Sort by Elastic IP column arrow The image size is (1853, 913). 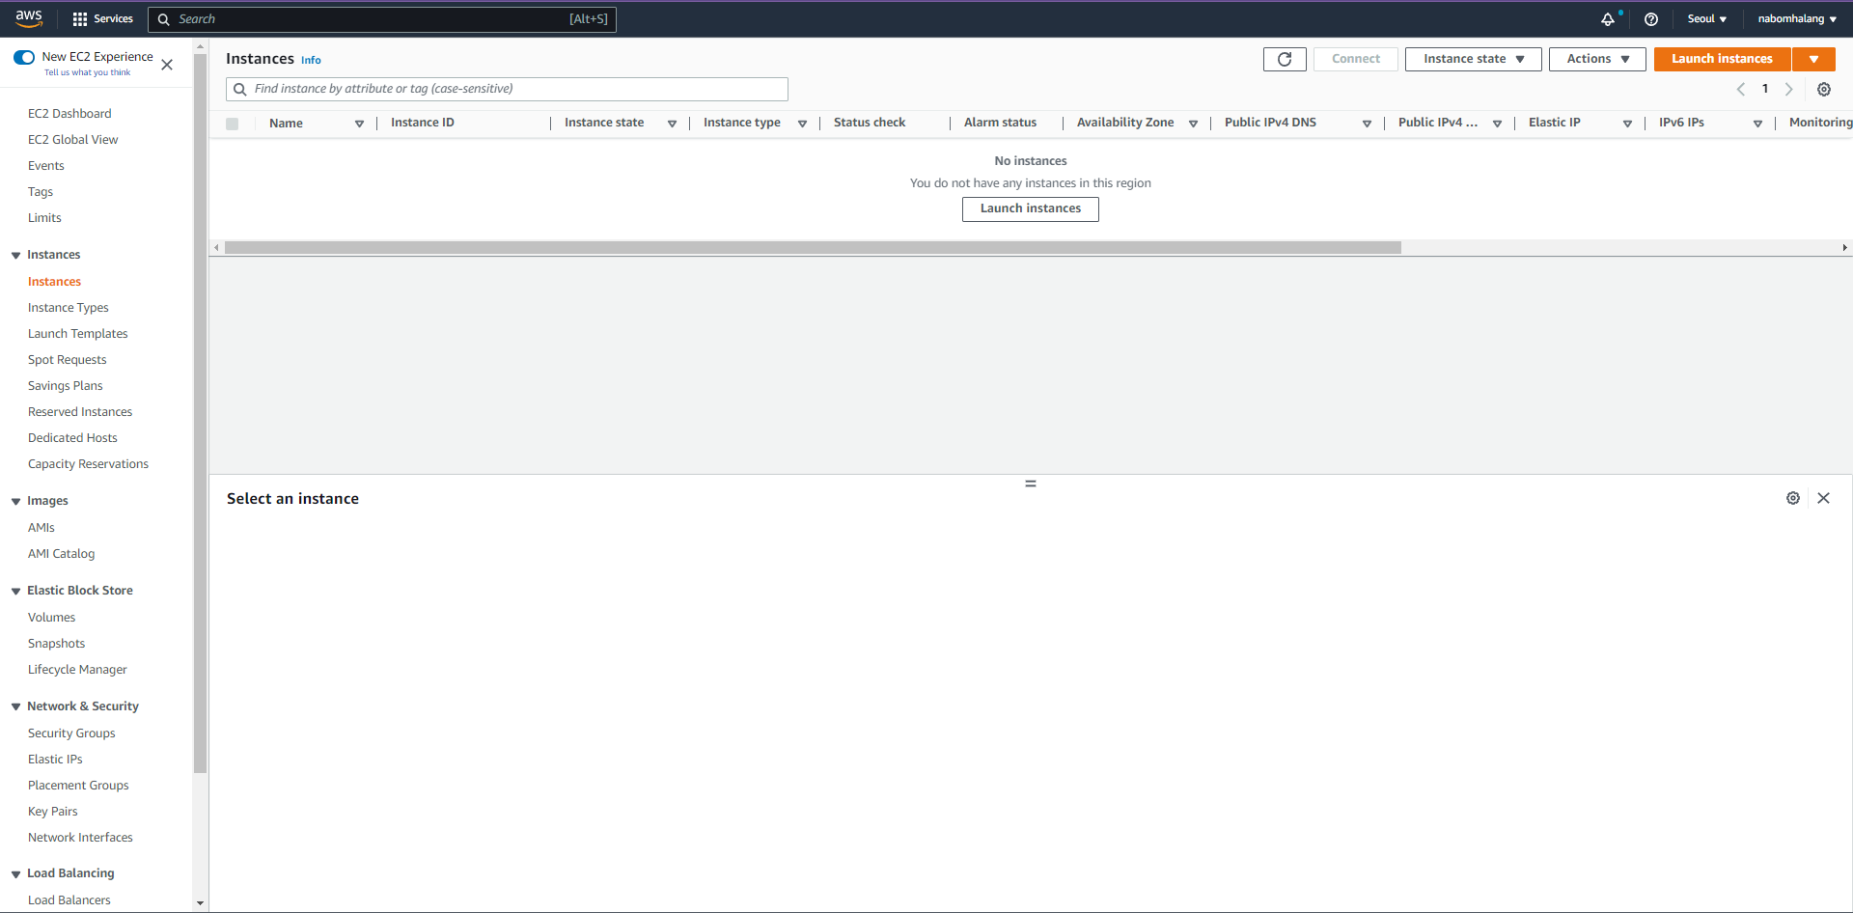click(1627, 124)
